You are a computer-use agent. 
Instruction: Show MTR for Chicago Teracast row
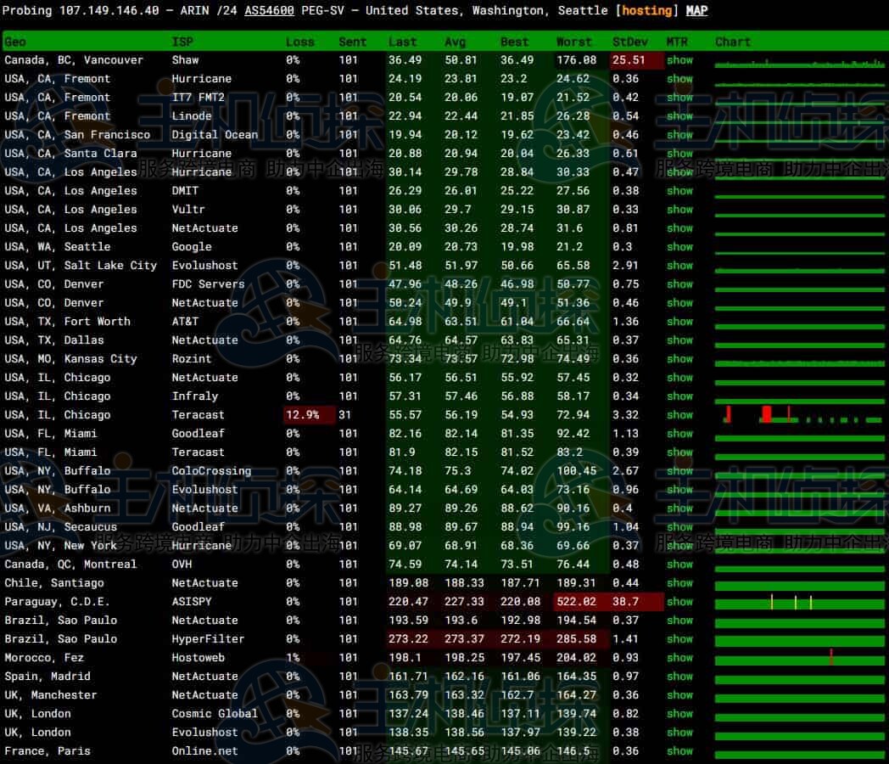(679, 415)
